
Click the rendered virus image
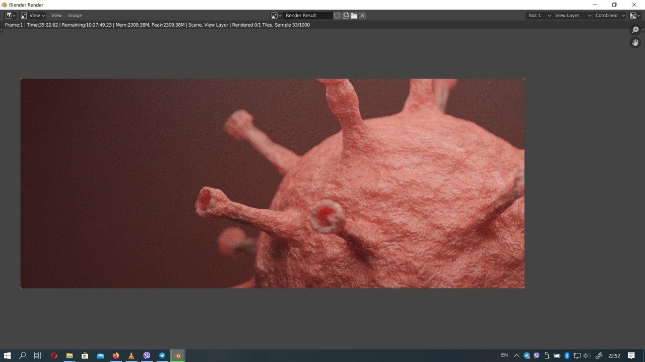click(x=273, y=184)
